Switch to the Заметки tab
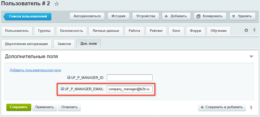The image size is (260, 117). click(x=64, y=44)
